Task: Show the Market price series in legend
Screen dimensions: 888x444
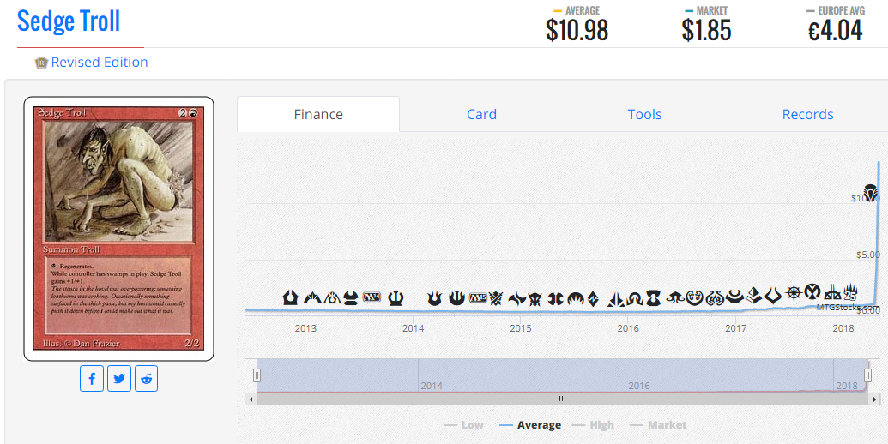Action: [659, 425]
